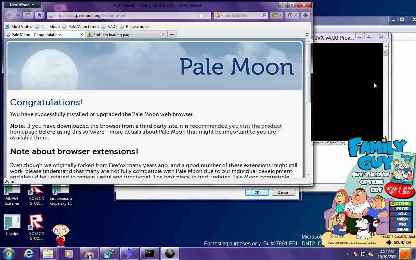Open Pale Moon bookmark in toolbar

pos(47,26)
